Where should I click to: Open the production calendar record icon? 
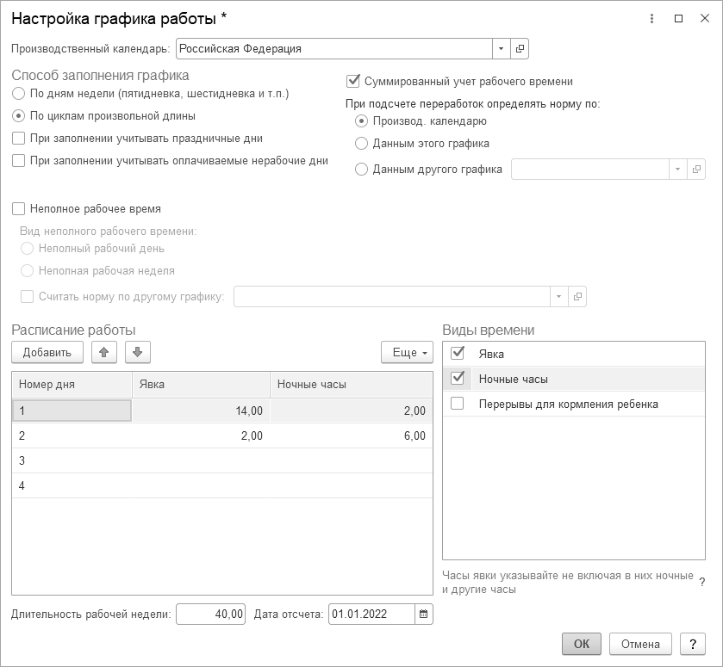click(520, 49)
